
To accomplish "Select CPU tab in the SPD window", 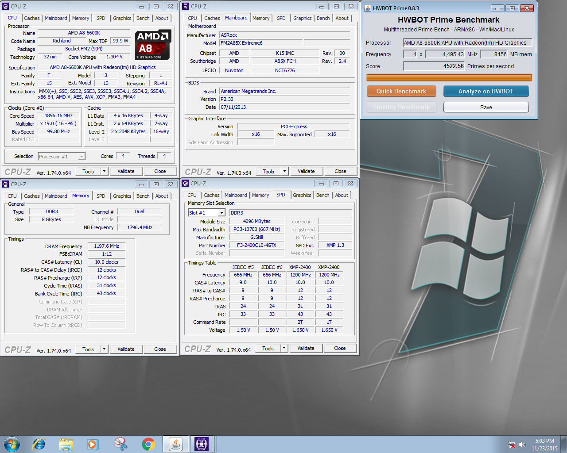I will click(192, 195).
